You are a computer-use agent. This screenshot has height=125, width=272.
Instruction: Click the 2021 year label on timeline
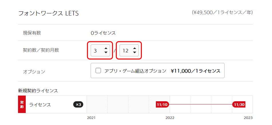[91, 118]
